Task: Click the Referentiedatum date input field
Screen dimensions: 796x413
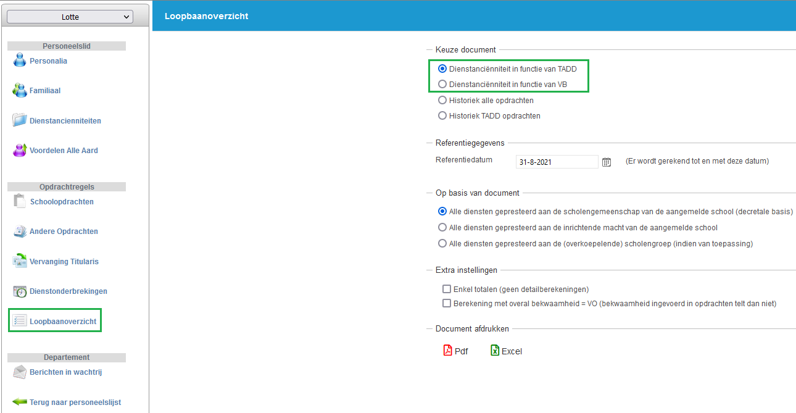Action: [557, 162]
